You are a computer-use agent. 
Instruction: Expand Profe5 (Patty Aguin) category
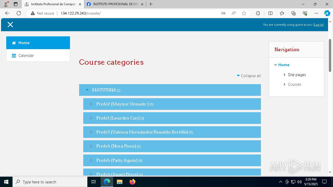pos(91,160)
